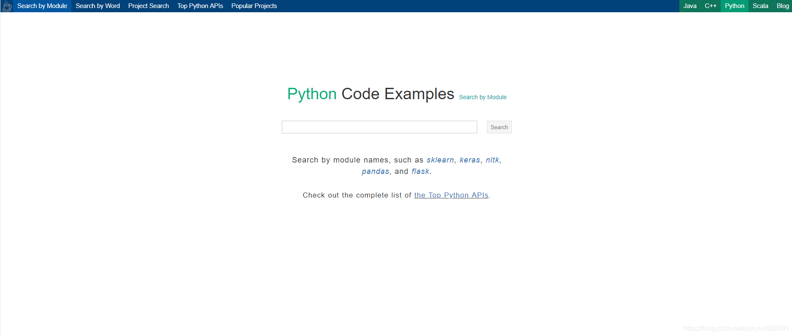792x336 pixels.
Task: Follow the underlined 'the Top Python APIs' link
Action: tap(451, 195)
